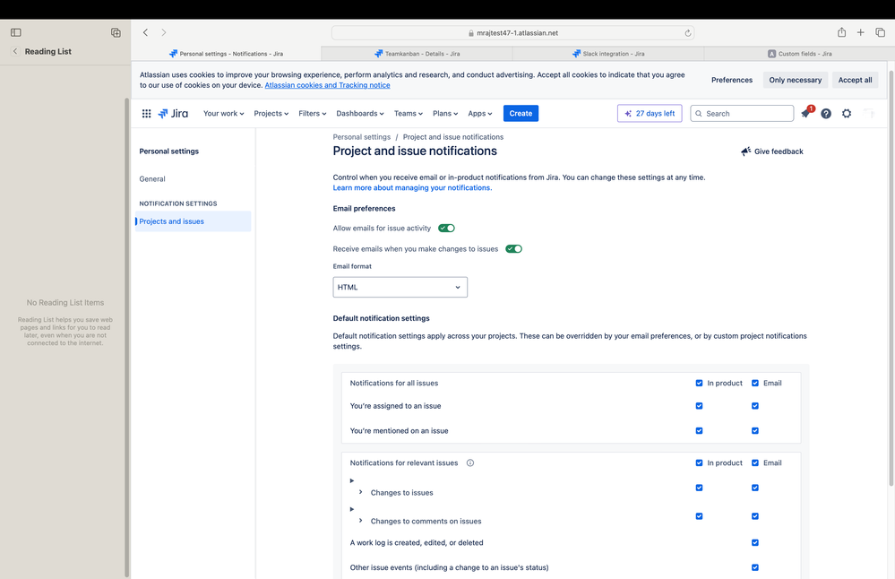This screenshot has height=579, width=895.
Task: Click the Create button
Action: tap(521, 114)
